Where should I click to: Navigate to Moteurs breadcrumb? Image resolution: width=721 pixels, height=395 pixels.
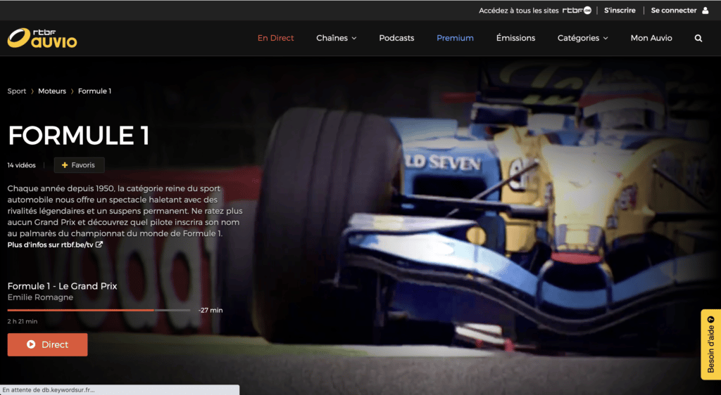point(52,91)
